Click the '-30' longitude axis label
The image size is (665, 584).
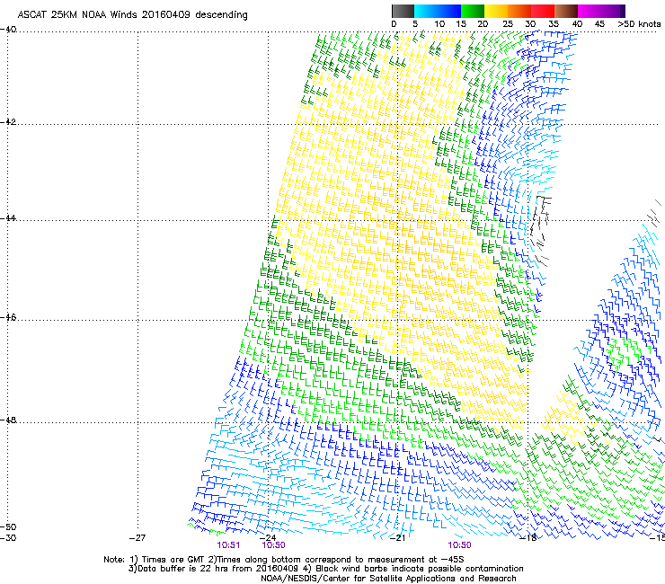pos(8,538)
